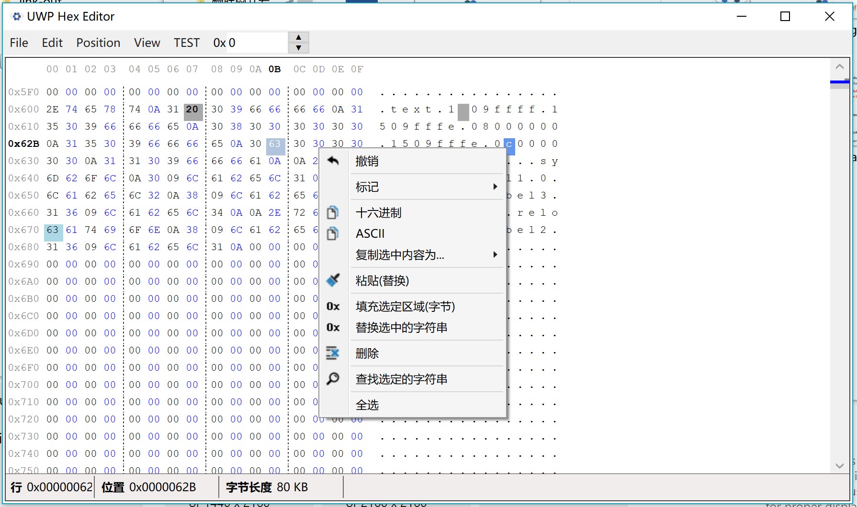
Task: Click the scrollbar up arrow
Action: tap(839, 67)
